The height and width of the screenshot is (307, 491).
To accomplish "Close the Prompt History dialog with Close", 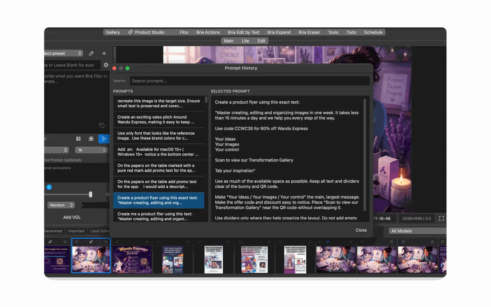I will click(361, 230).
